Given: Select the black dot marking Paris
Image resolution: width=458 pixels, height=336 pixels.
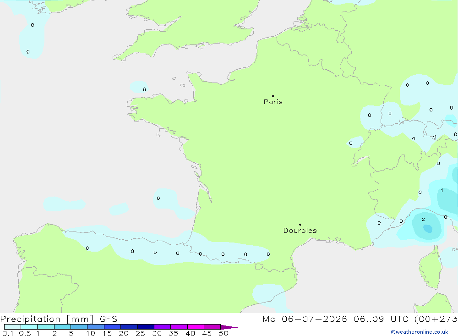Looking at the screenshot, I should point(273,96).
